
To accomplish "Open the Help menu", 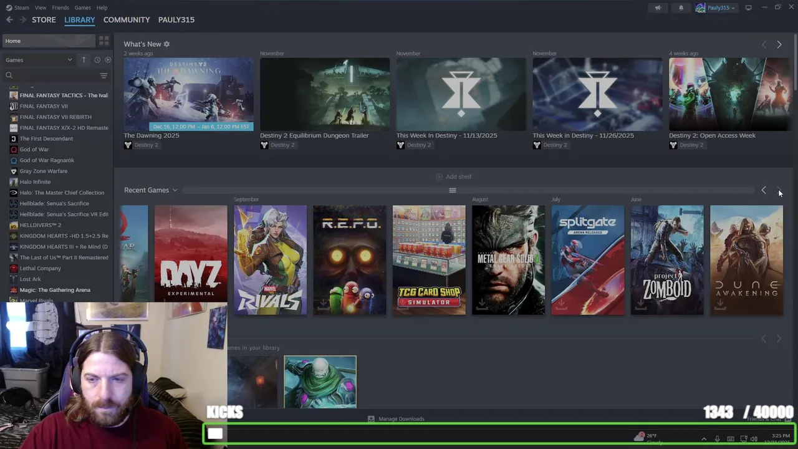I will 102,7.
